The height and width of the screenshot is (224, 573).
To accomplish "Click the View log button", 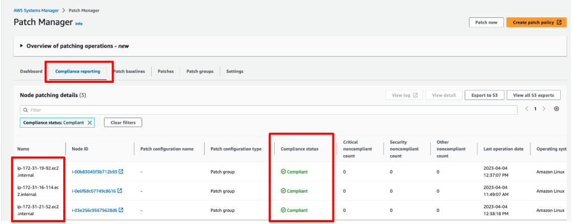I will tap(404, 95).
